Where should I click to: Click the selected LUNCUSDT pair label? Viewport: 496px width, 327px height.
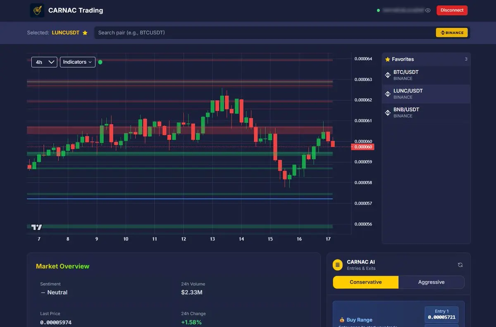point(65,33)
